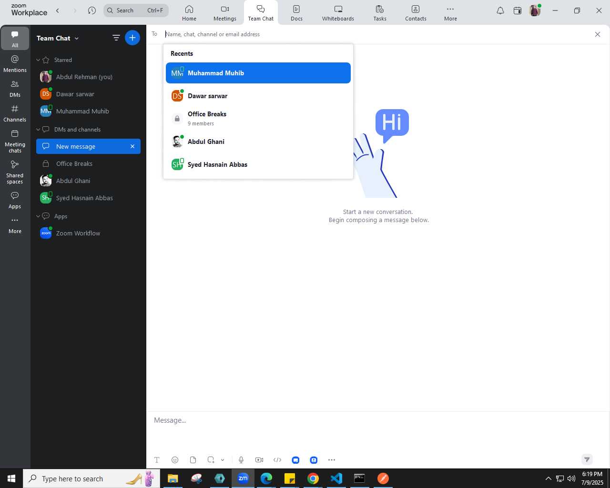The width and height of the screenshot is (610, 488).
Task: Open Dawar sarwar starred chat
Action: pyautogui.click(x=88, y=94)
